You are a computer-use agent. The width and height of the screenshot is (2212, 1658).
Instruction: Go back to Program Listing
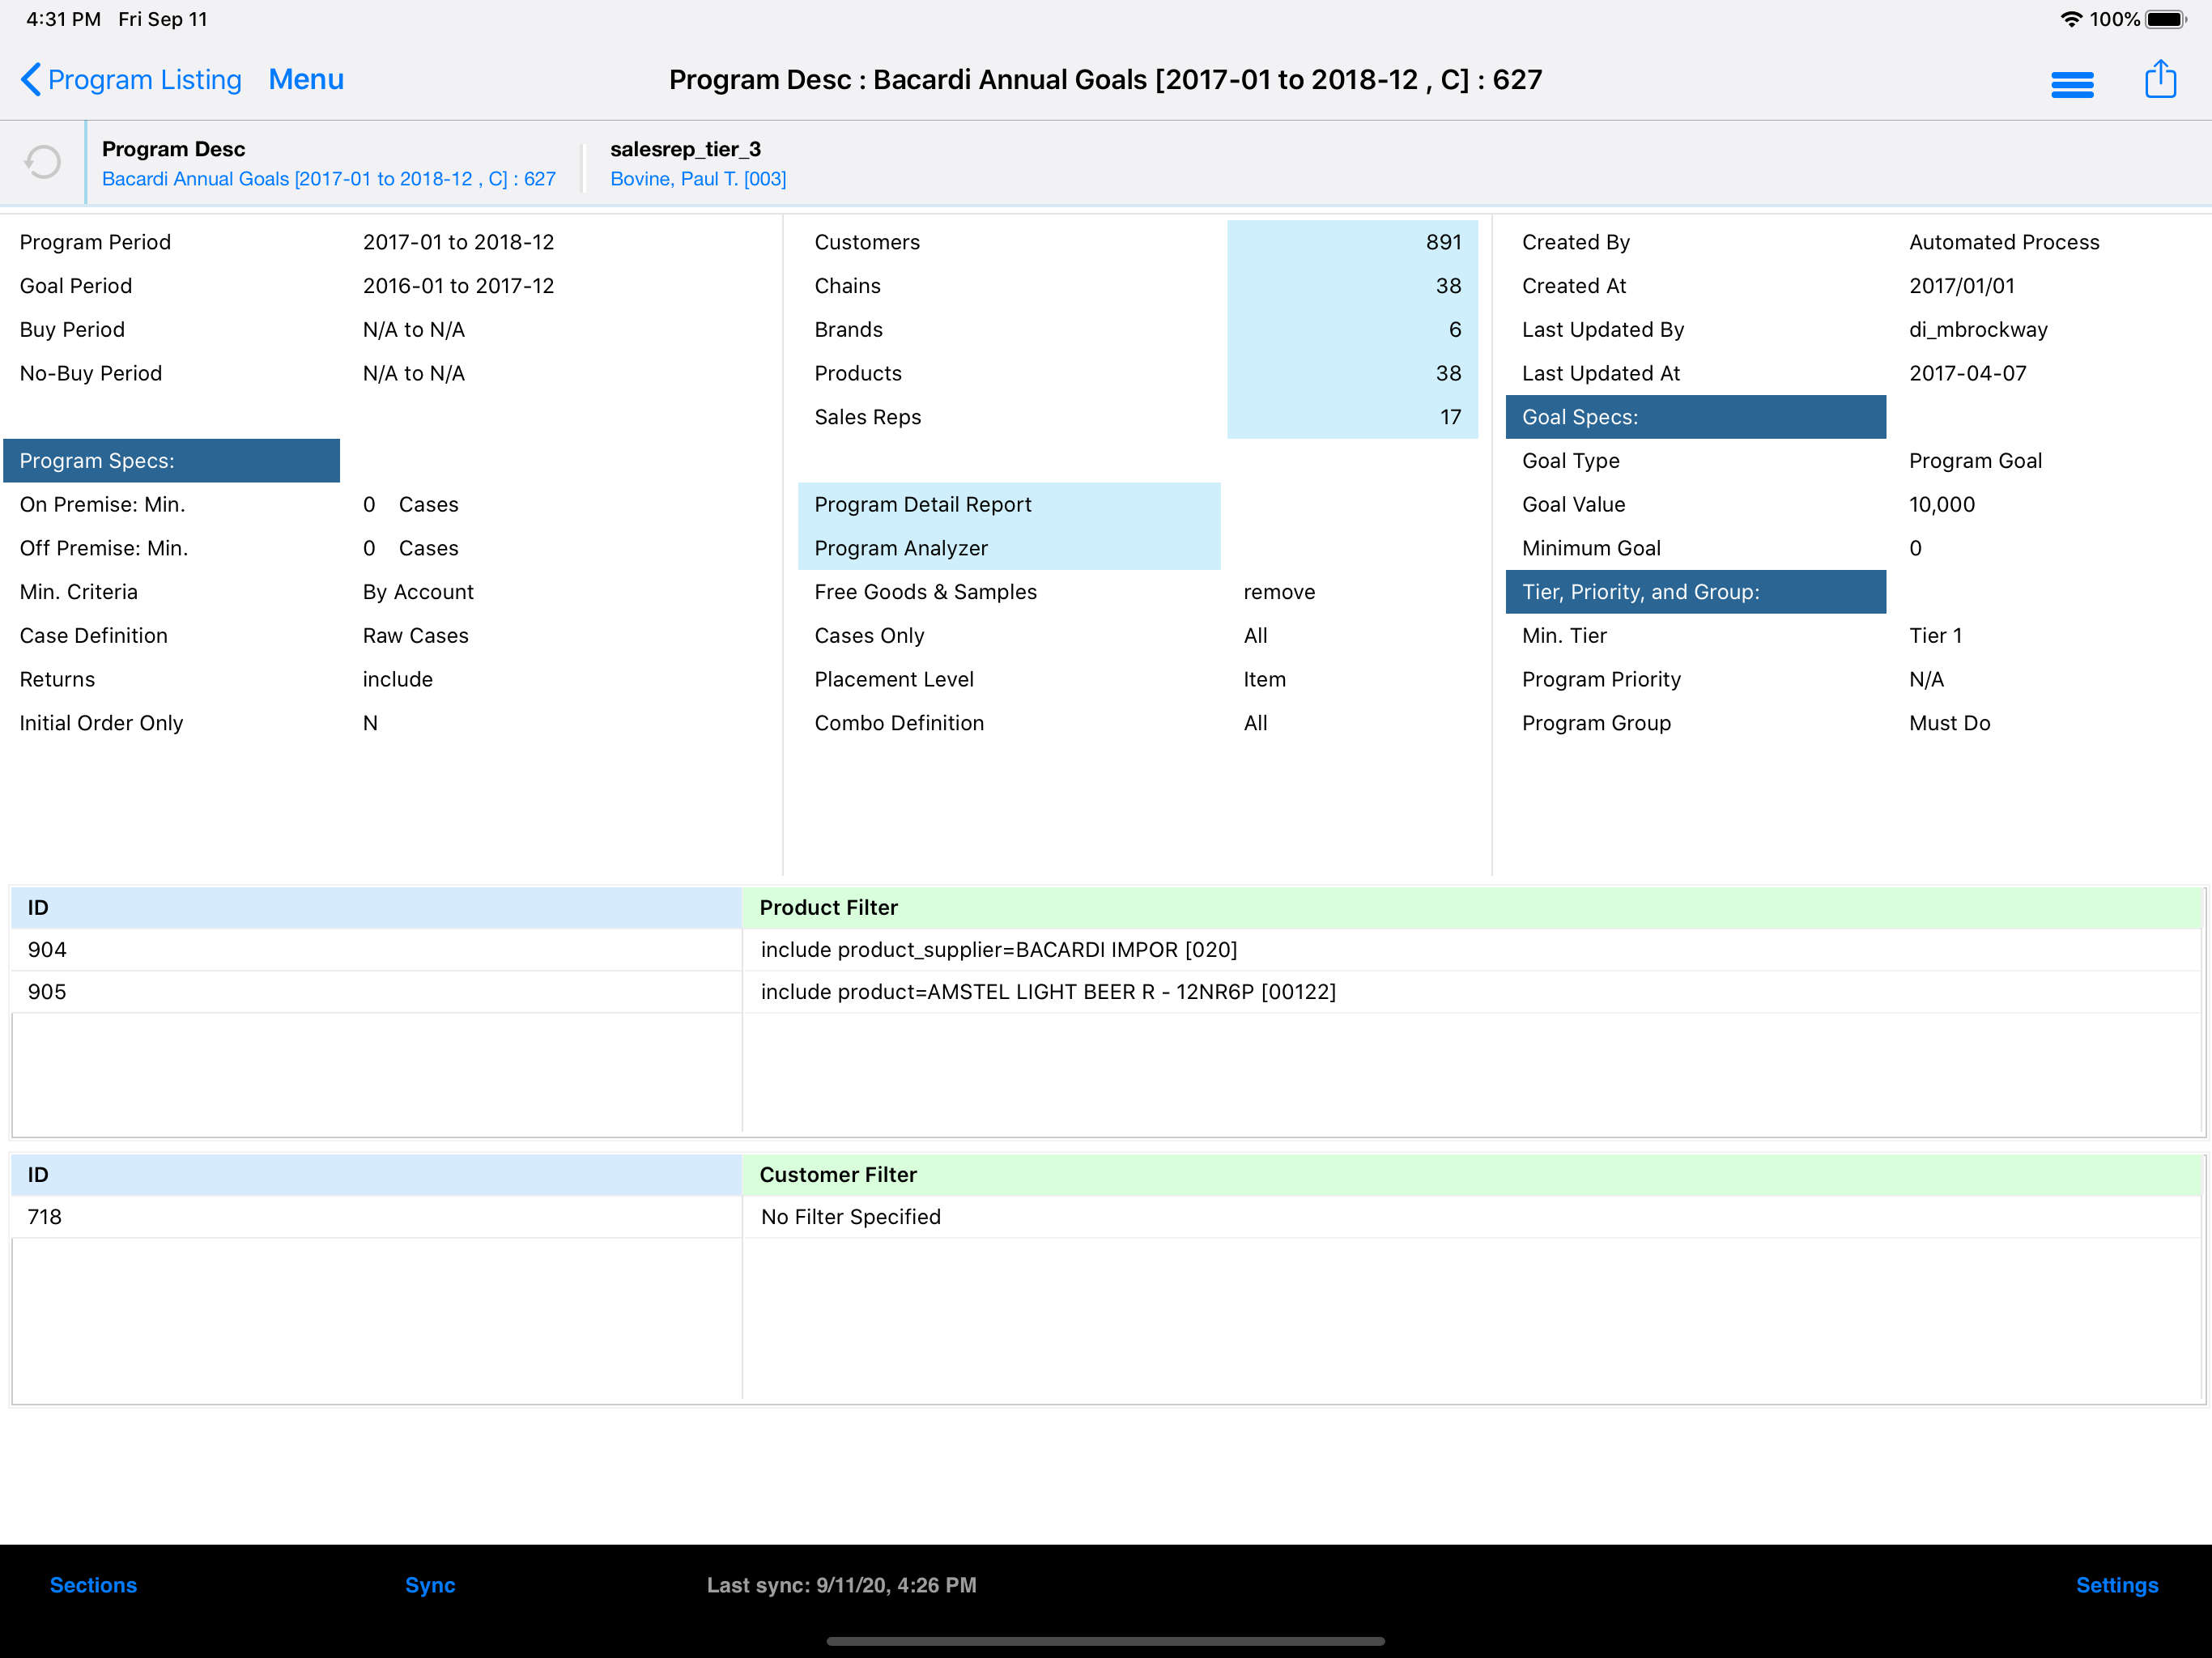point(131,80)
